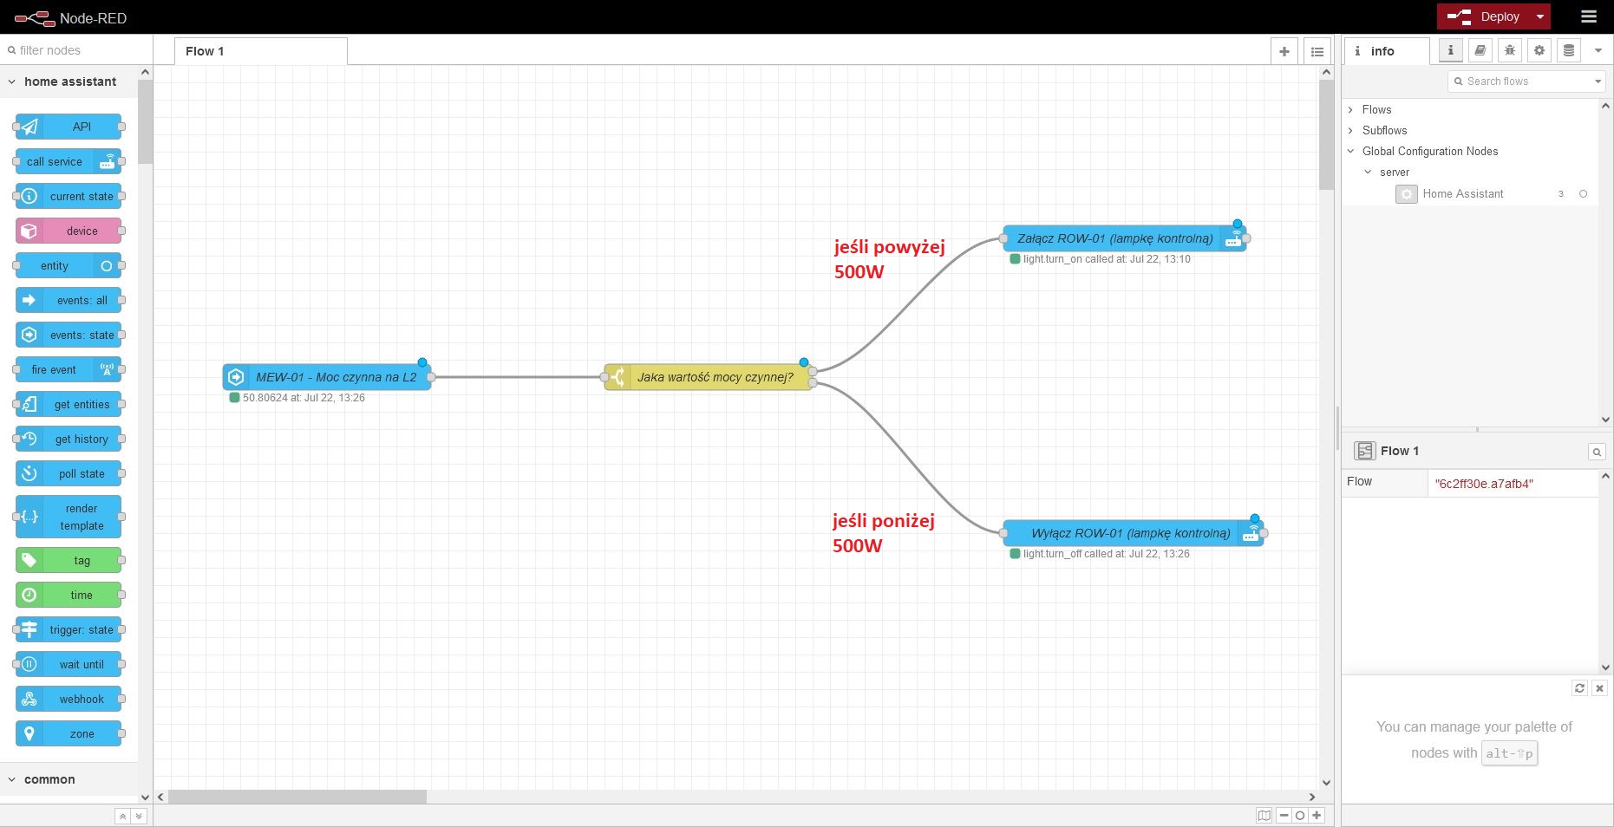Expand the Flows tree item
The width and height of the screenshot is (1614, 827).
click(1350, 109)
